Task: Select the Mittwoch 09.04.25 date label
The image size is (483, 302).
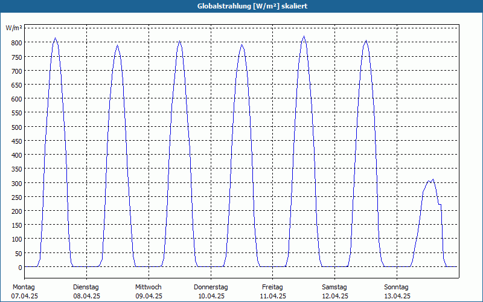Action: click(149, 292)
